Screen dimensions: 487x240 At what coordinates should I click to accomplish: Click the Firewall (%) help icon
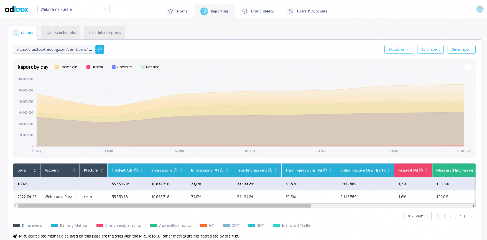(421, 171)
